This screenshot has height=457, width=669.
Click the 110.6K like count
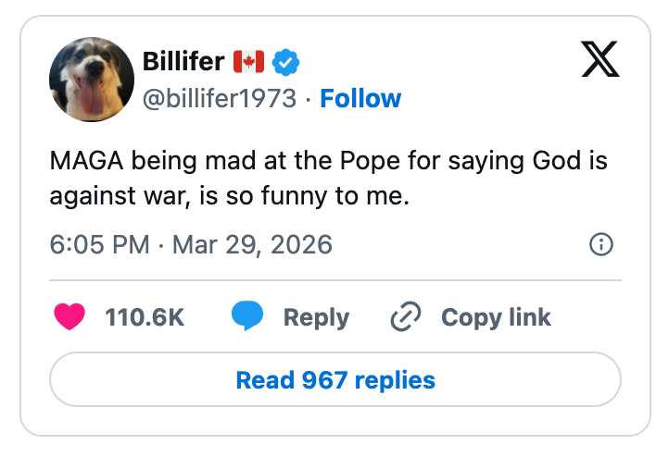click(x=145, y=317)
